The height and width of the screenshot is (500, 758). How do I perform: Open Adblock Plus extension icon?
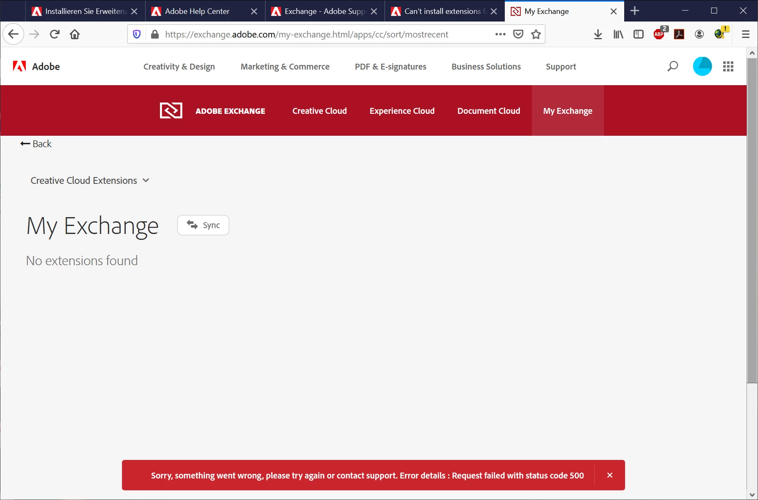point(660,33)
